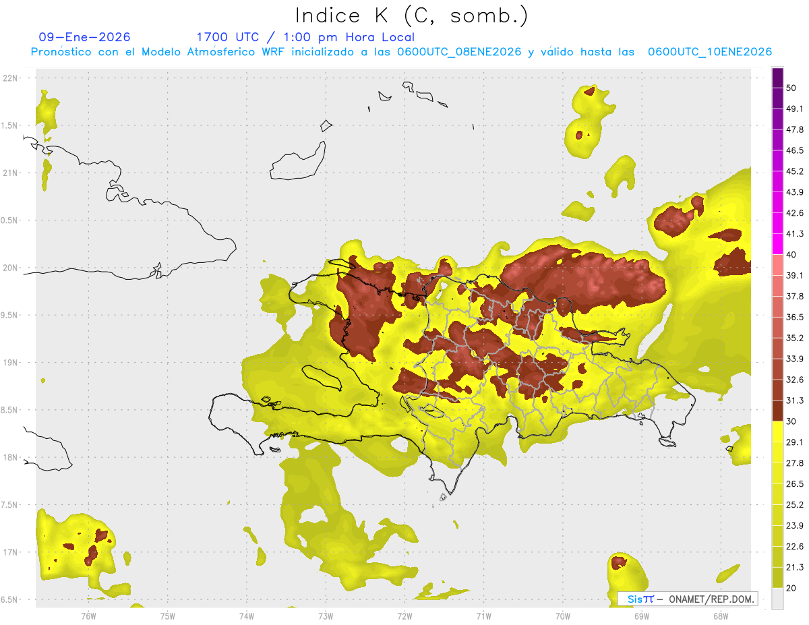Click the light grey swatch below the 20 label
This screenshot has height=625, width=809.
pyautogui.click(x=777, y=598)
